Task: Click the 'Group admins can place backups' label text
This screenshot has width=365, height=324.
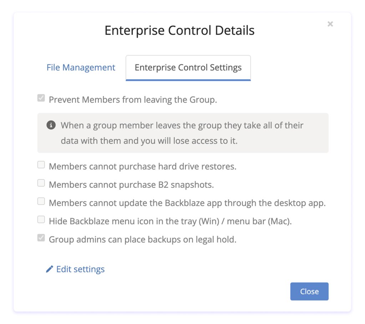Action: [x=143, y=240]
